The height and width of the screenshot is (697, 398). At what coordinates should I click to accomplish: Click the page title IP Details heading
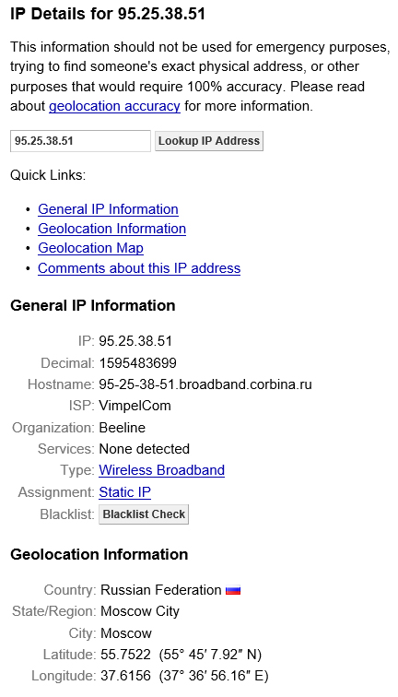pos(108,14)
